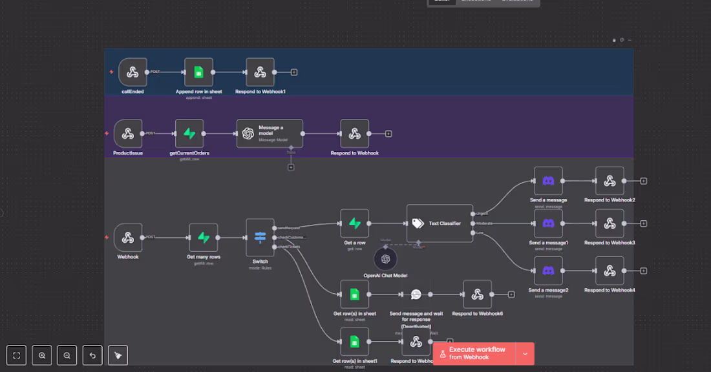
Task: Add a node after Respond to Webhook2
Action: click(643, 181)
